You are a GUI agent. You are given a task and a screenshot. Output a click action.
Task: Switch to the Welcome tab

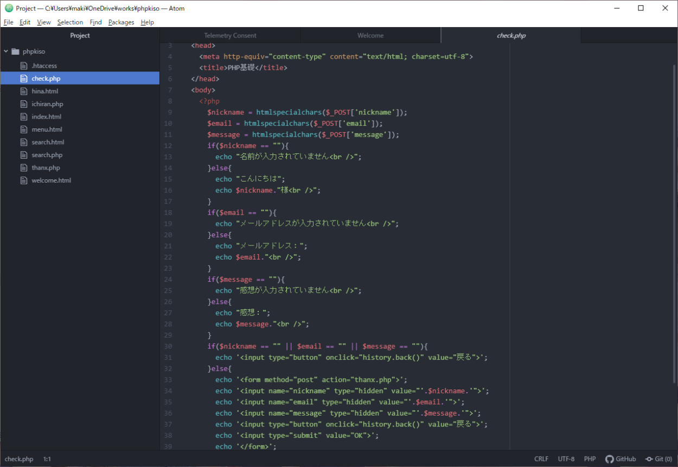pos(370,36)
